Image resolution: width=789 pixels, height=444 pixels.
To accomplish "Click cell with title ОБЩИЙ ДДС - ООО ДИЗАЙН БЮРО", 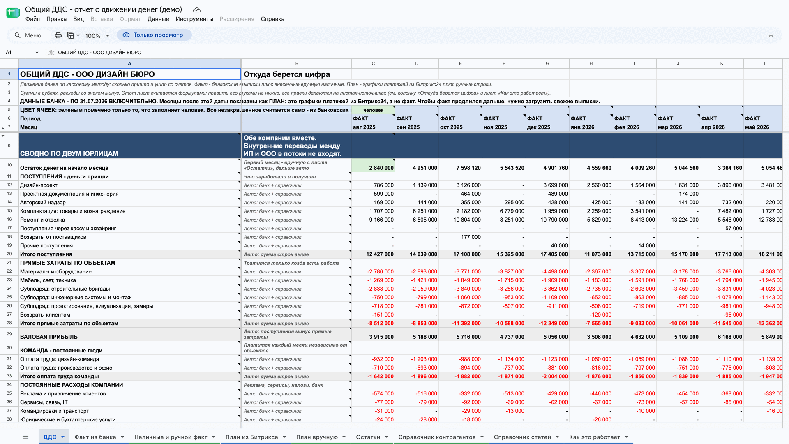I will (x=129, y=74).
